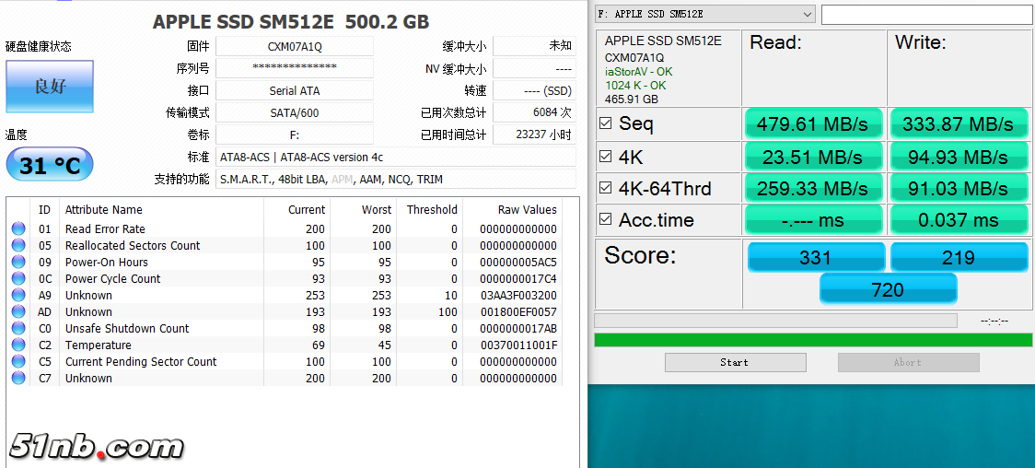The image size is (1035, 468).
Task: Click the Raw Values column header
Action: [527, 210]
